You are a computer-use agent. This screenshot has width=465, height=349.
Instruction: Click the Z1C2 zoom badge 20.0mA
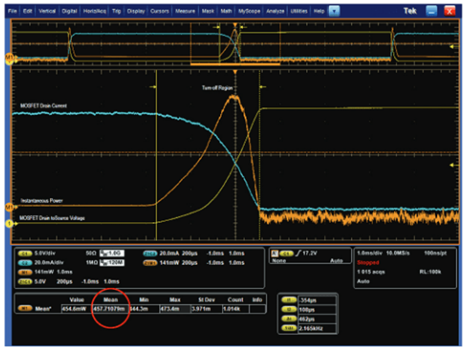[x=150, y=253]
